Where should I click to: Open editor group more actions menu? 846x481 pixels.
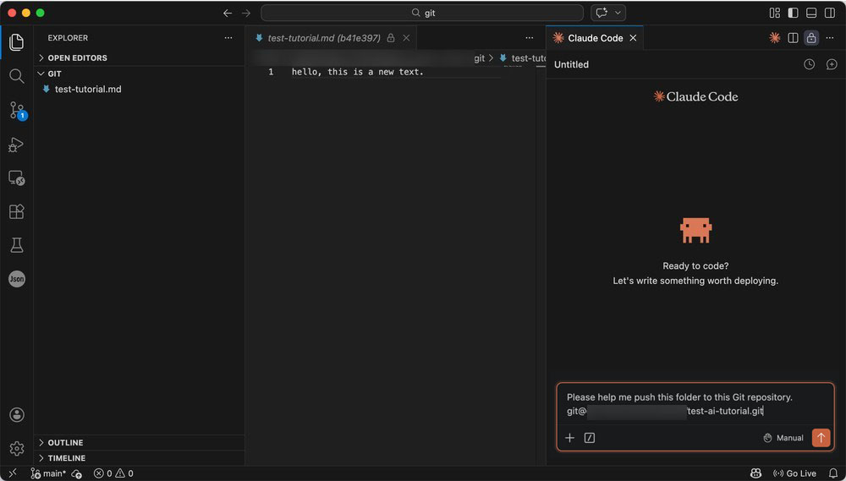(x=530, y=38)
